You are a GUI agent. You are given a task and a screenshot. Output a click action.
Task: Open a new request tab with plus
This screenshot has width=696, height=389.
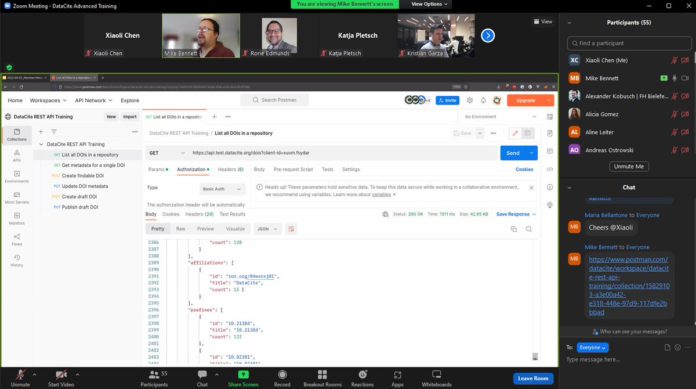point(214,117)
